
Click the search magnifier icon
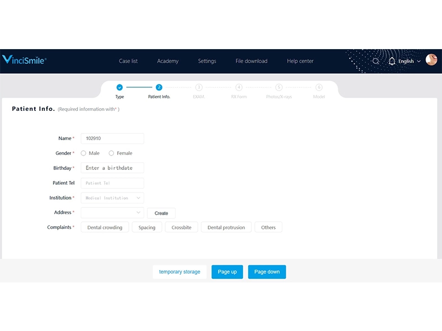click(x=376, y=61)
